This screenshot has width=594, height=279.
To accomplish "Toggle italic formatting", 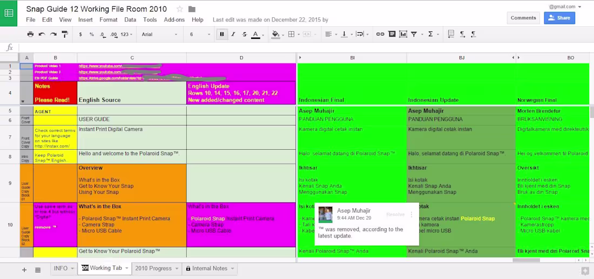I will tap(233, 34).
